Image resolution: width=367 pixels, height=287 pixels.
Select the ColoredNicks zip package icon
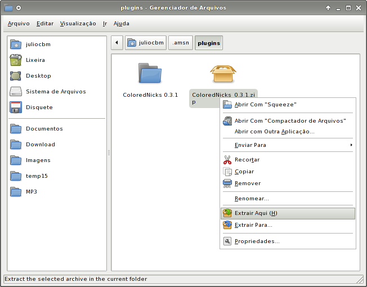click(223, 74)
